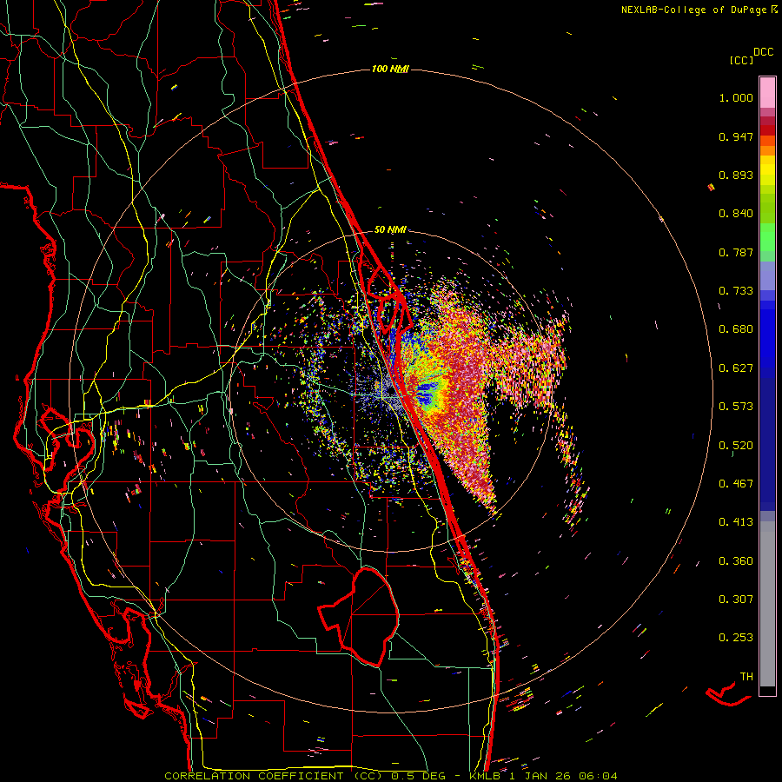Click the red Lake Okeechobee outline on map

click(x=360, y=616)
